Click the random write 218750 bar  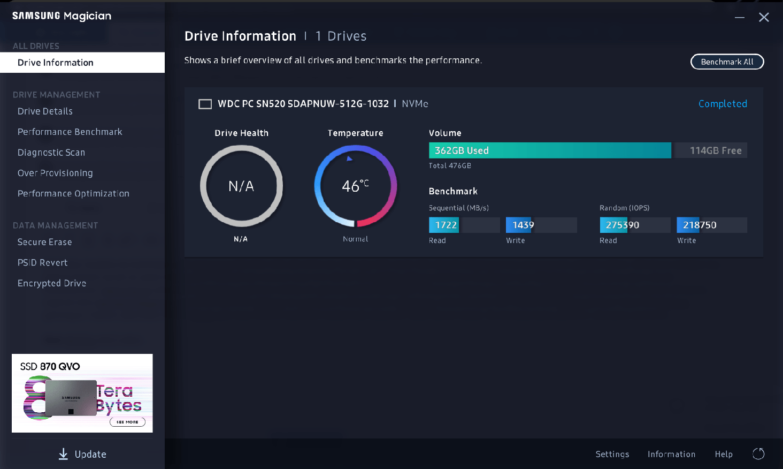[x=712, y=225]
